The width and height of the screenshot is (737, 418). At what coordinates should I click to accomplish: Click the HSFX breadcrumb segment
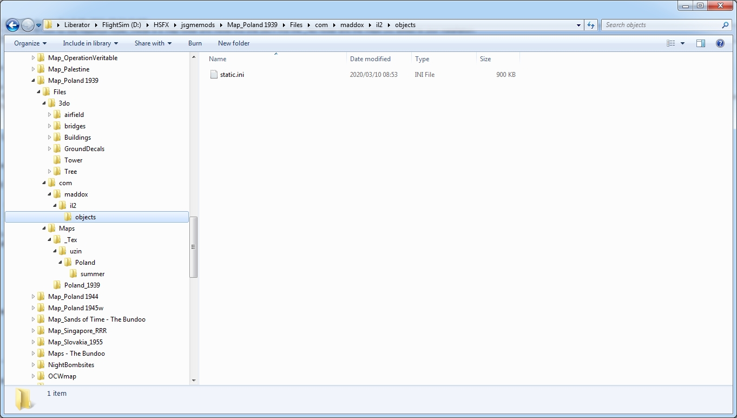161,25
